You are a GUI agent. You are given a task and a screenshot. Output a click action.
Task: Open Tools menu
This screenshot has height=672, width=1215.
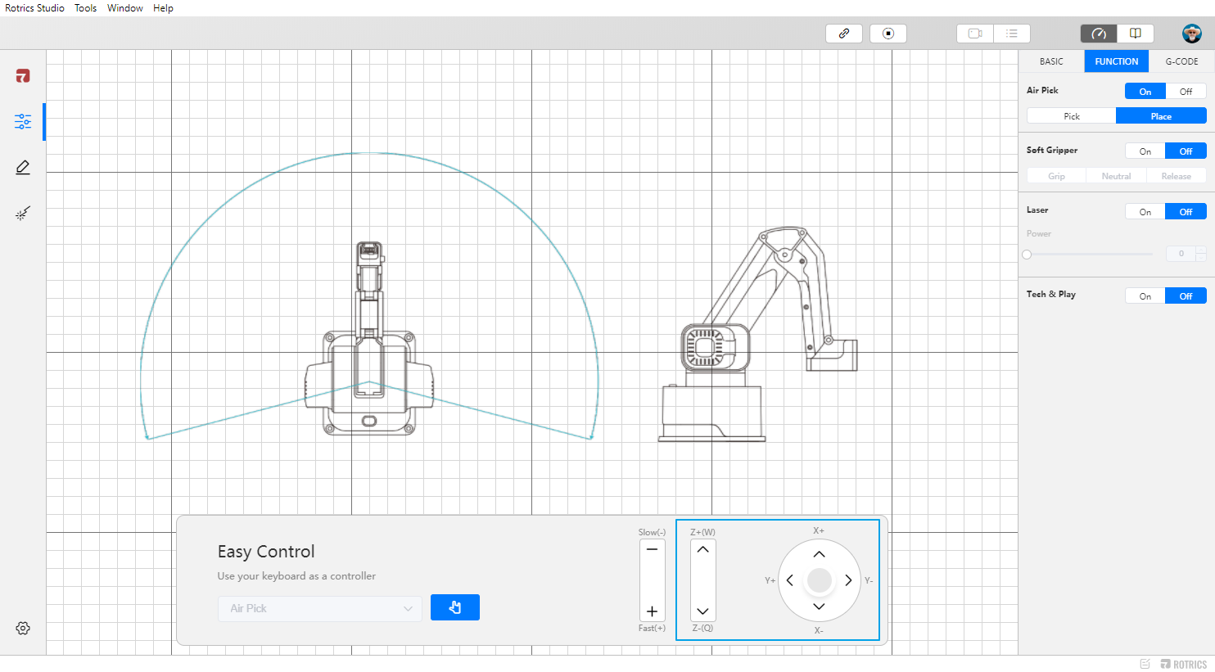[x=85, y=8]
